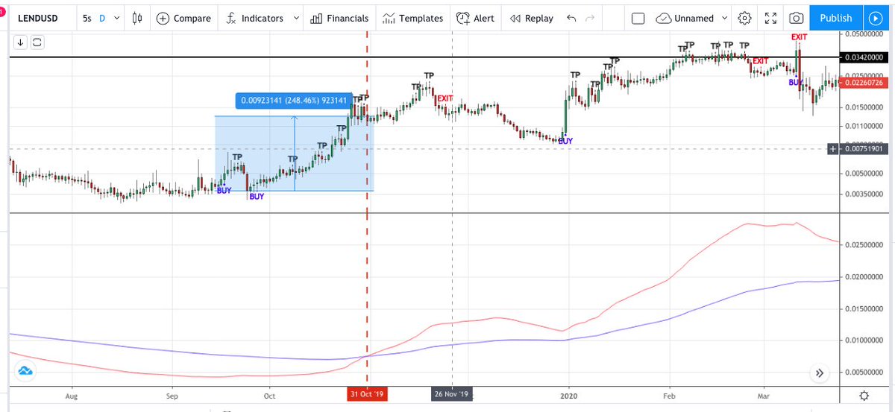Open the candlestick chart style selector
The height and width of the screenshot is (412, 895).
136,18
